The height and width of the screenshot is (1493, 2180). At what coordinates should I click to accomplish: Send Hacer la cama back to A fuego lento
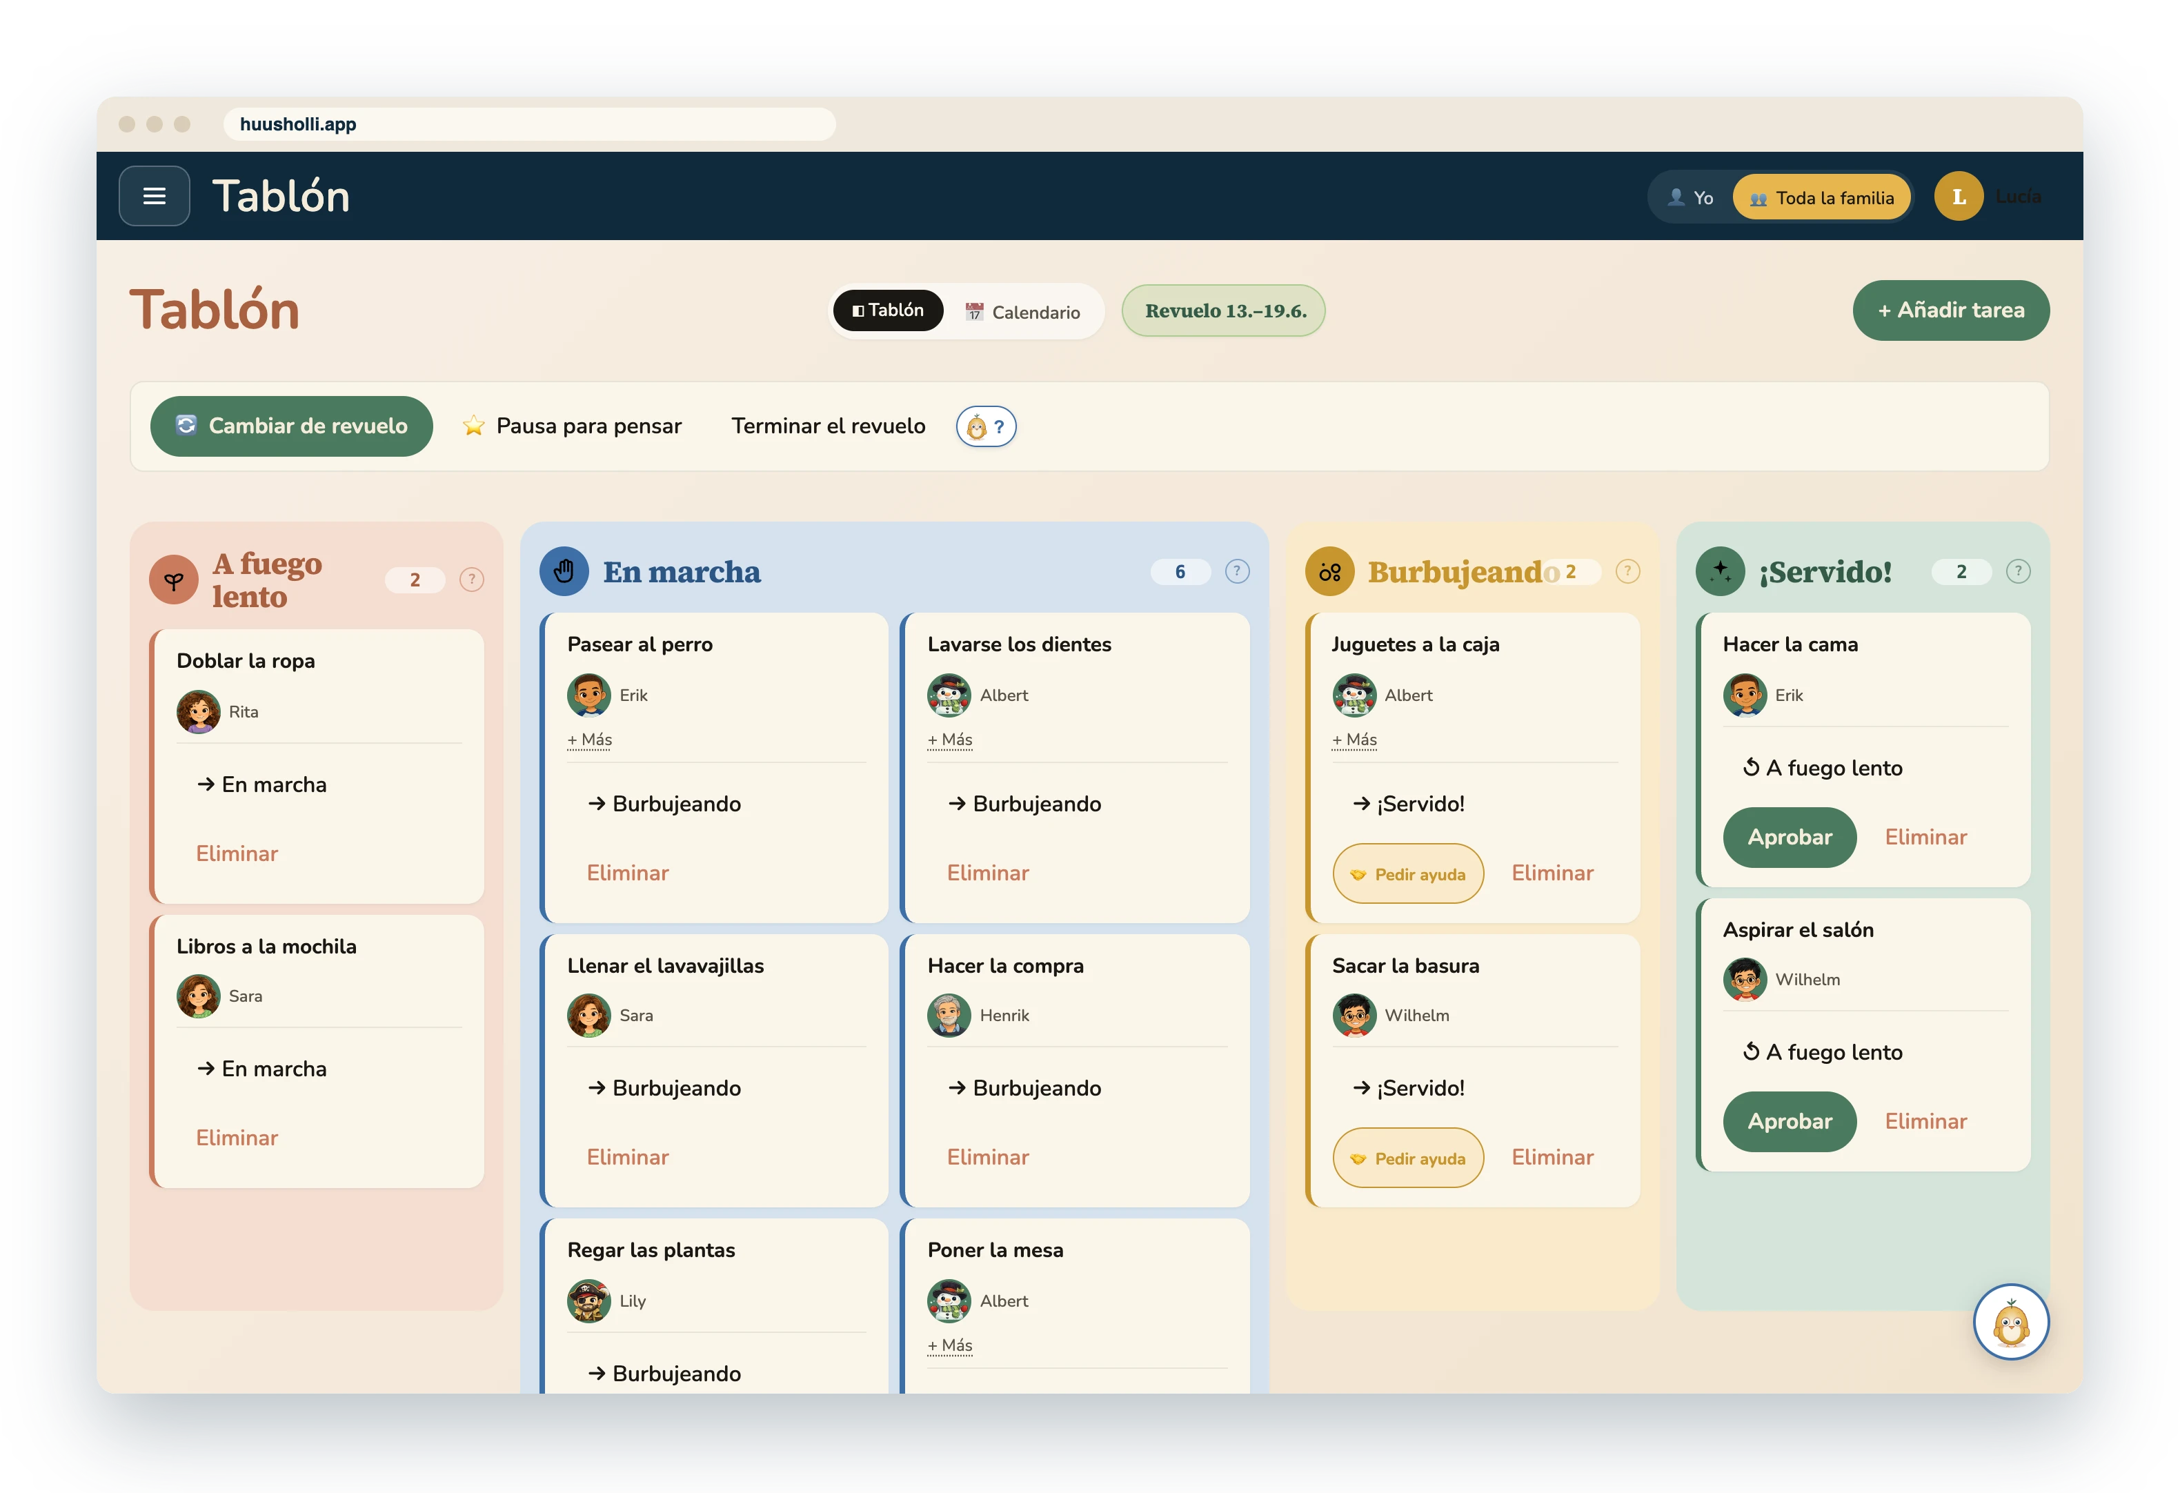[x=1823, y=769]
